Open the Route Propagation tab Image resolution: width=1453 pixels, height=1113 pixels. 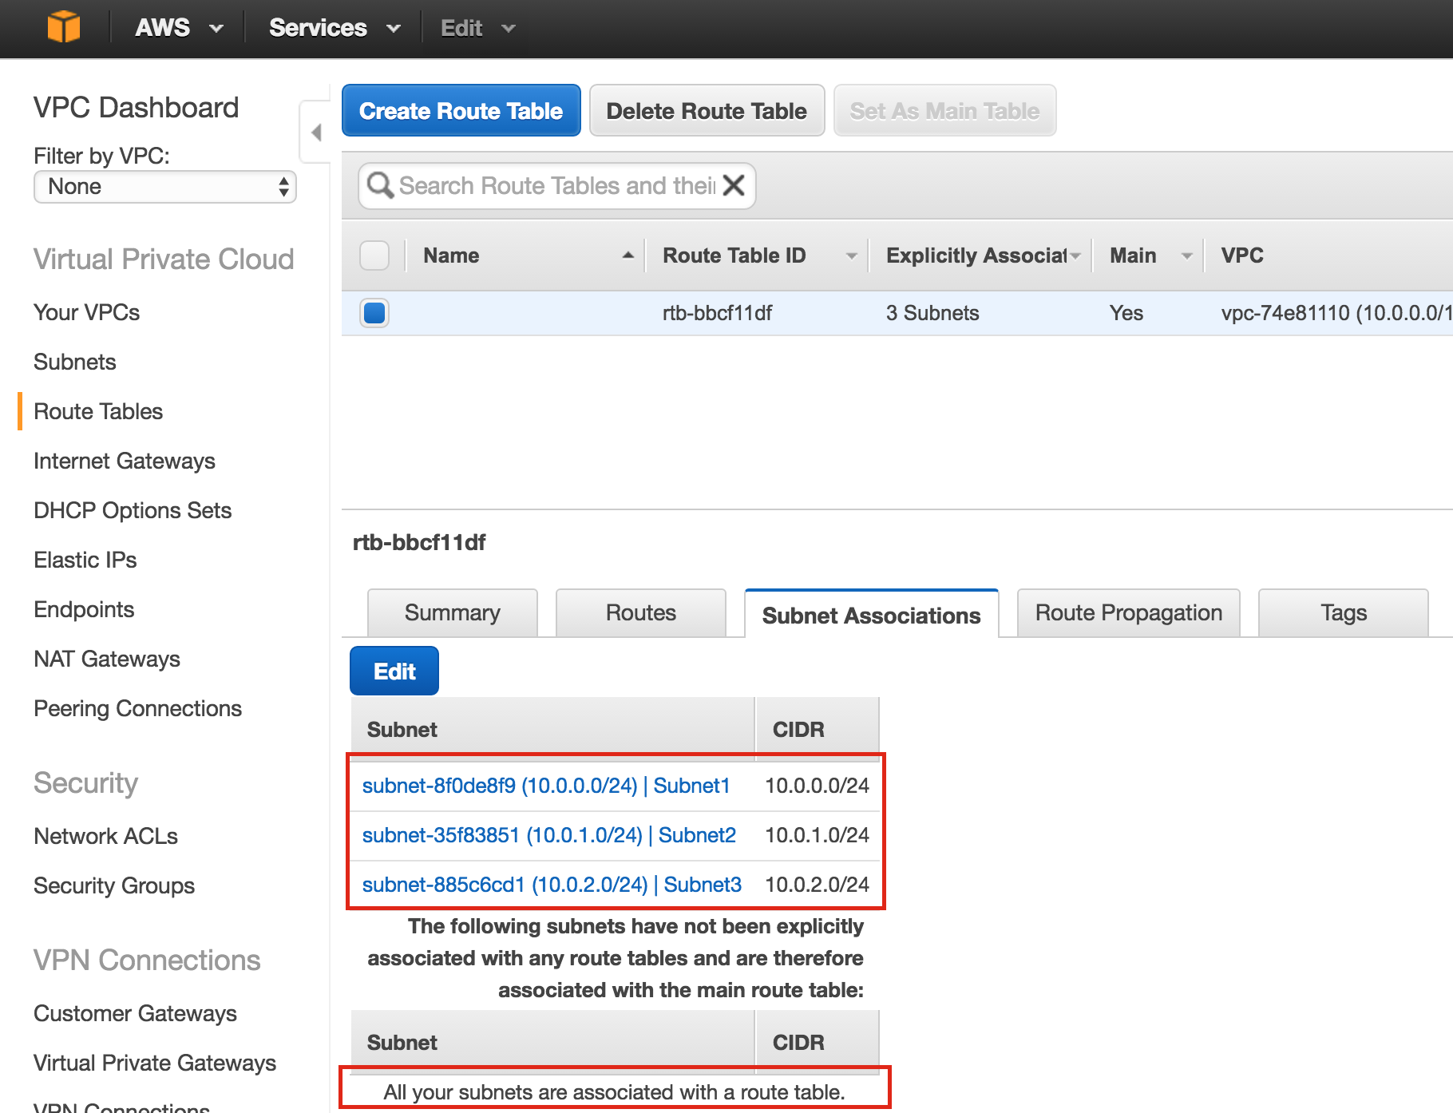(1129, 613)
